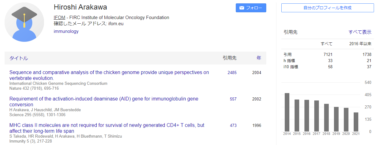Sort publications by 年 column header

tap(259, 58)
